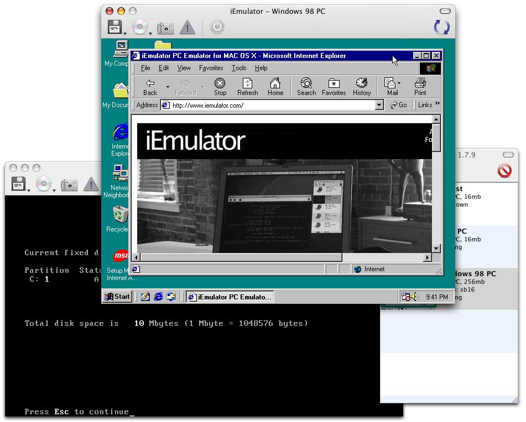Click the red prohibition icon in the 1.7.9 window
The width and height of the screenshot is (526, 422).
(504, 171)
